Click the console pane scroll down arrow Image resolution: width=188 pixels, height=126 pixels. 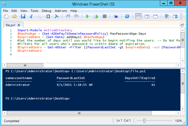182,109
